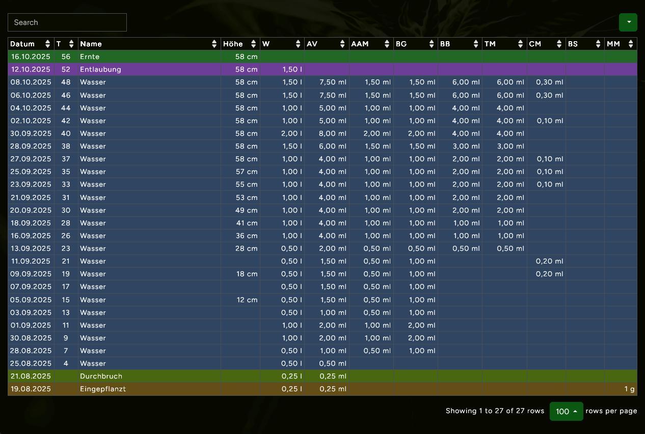645x434 pixels.
Task: Select the purple Entlaubung row
Action: [100, 69]
